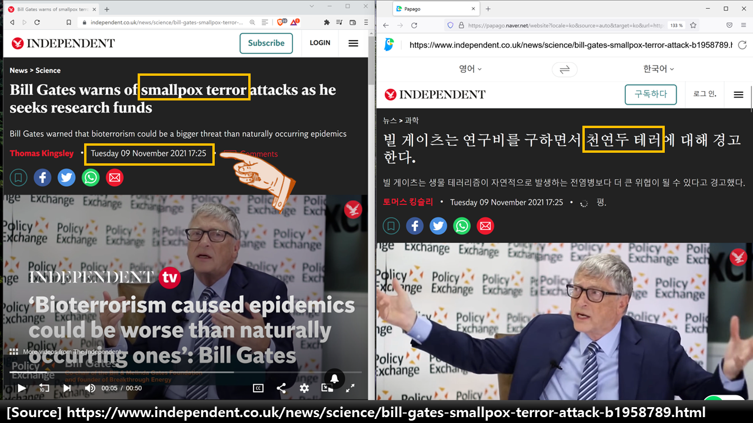Open a new tab in Brave window

pyautogui.click(x=106, y=9)
